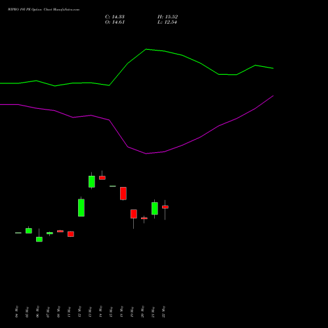Click the close value C: 14.33
The height and width of the screenshot is (328, 328).
[x=115, y=17]
